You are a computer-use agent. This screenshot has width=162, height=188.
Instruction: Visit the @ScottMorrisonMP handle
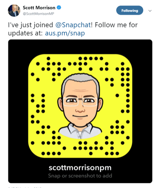point(38,14)
